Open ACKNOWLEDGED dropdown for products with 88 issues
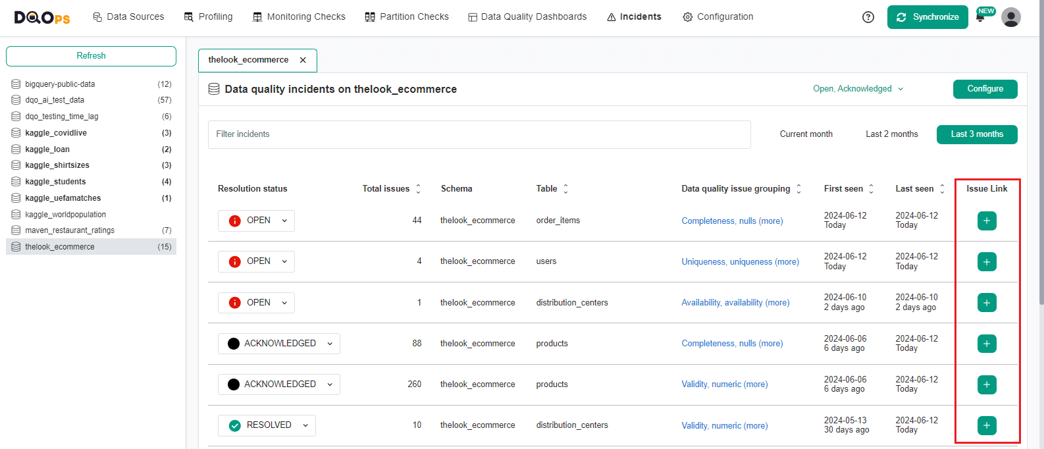Viewport: 1044px width, 449px height. (279, 344)
